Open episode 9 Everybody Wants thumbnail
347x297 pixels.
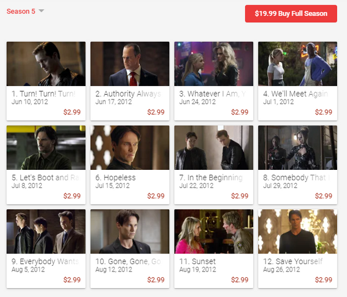pyautogui.click(x=46, y=231)
